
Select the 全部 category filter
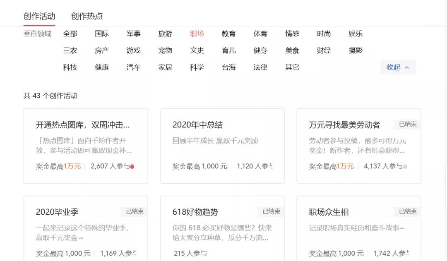coord(70,34)
